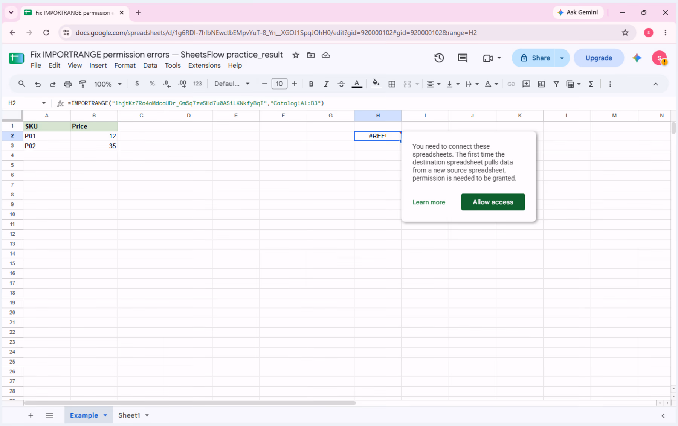This screenshot has width=678, height=426.
Task: Open the borders tool
Action: [x=392, y=84]
